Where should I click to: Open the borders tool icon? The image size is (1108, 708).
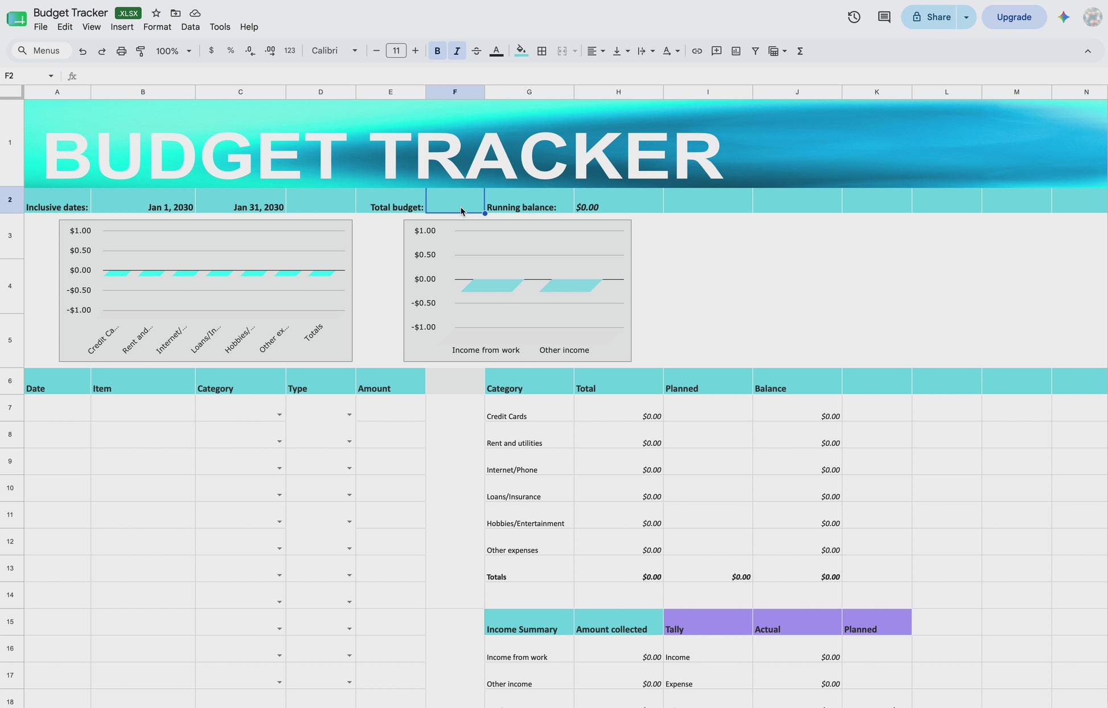[x=542, y=51]
